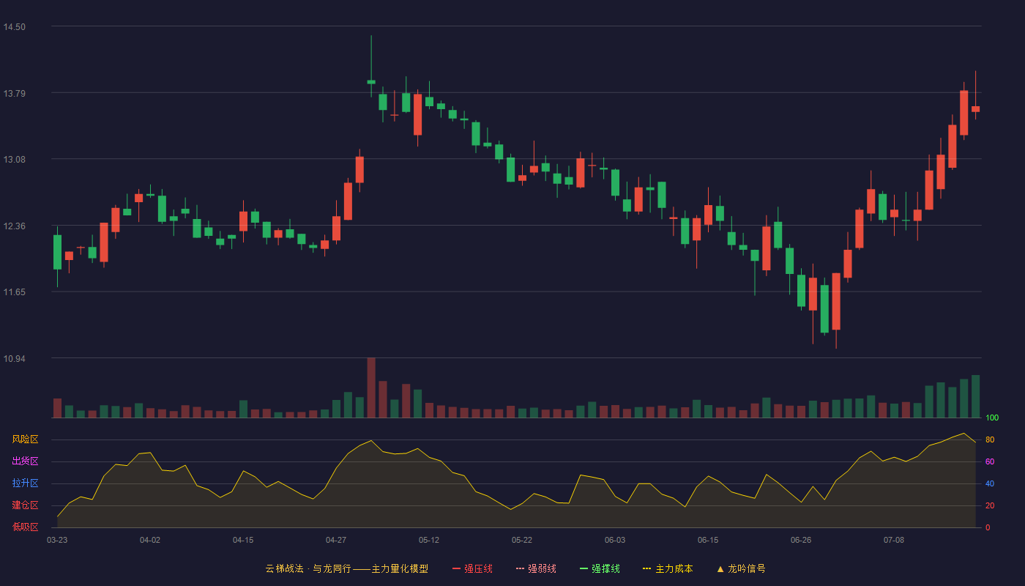Select the 风险区 zone label
The width and height of the screenshot is (1025, 586).
pos(26,439)
